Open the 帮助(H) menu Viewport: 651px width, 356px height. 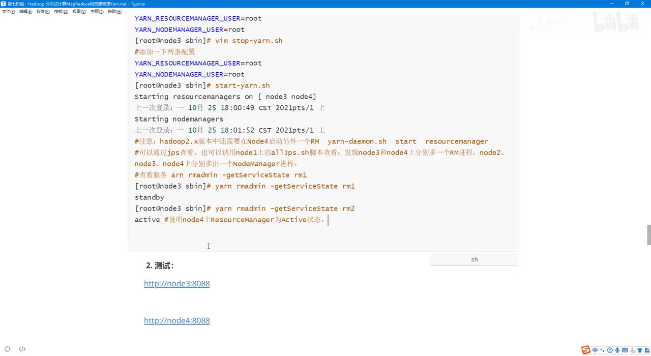pyautogui.click(x=114, y=11)
